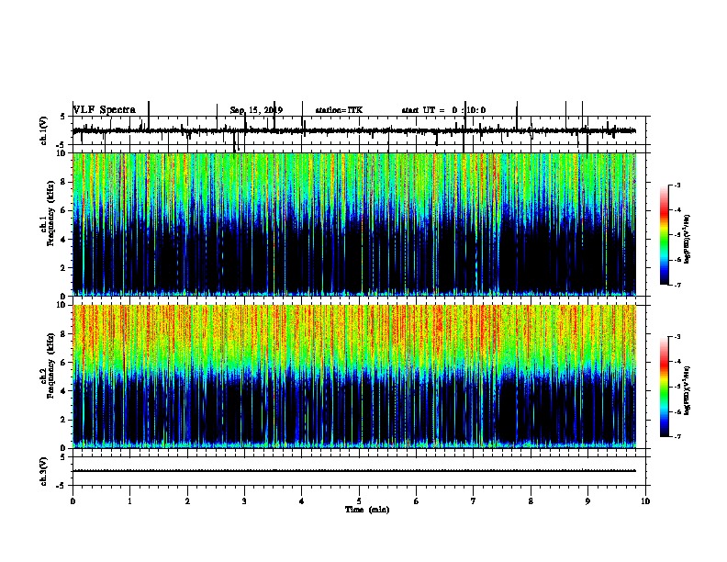Click the '-7' label on ch.2 colorbar
This screenshot has height=562, width=727.
pos(677,437)
